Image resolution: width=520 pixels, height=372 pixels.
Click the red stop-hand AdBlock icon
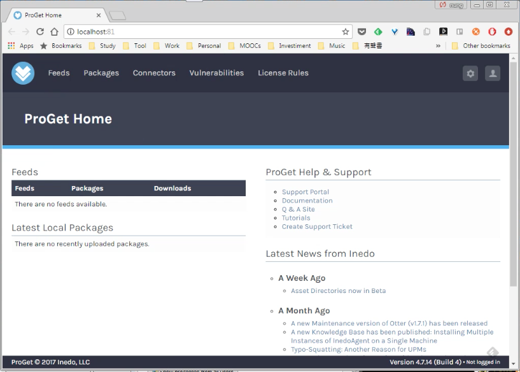[492, 32]
